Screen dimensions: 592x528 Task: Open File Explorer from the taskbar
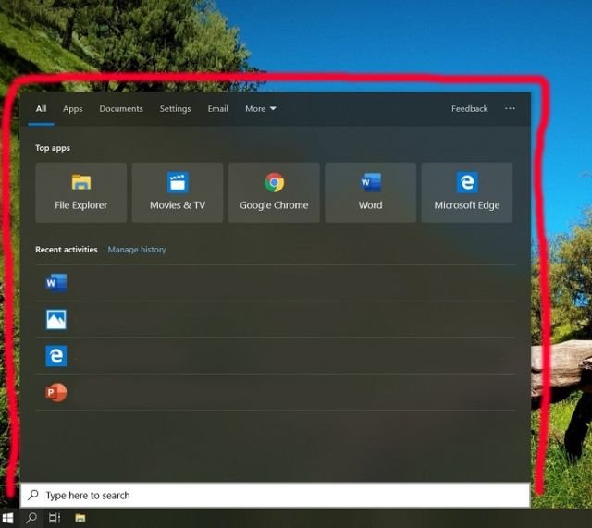click(x=80, y=518)
